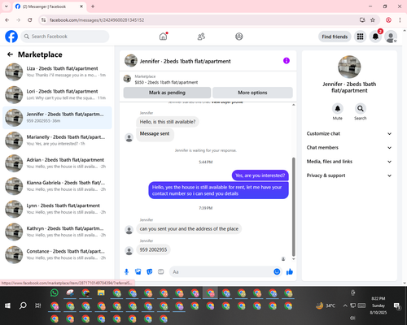
Task: Go back in the browser
Action: (7, 19)
